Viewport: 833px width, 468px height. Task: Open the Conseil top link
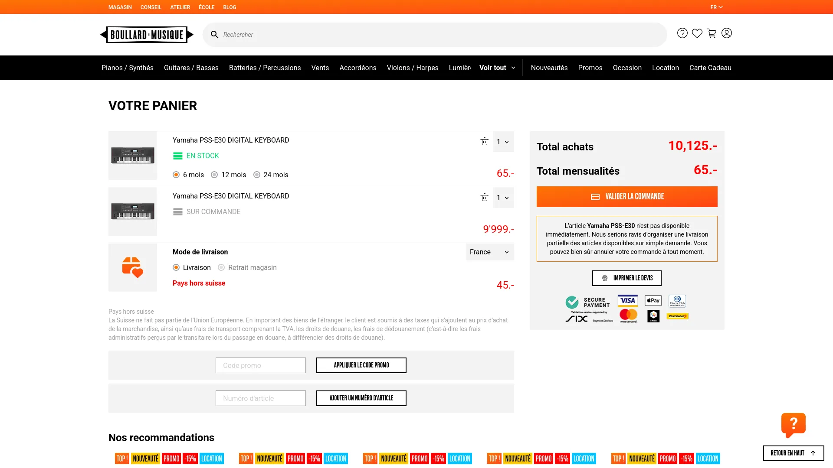pos(151,7)
